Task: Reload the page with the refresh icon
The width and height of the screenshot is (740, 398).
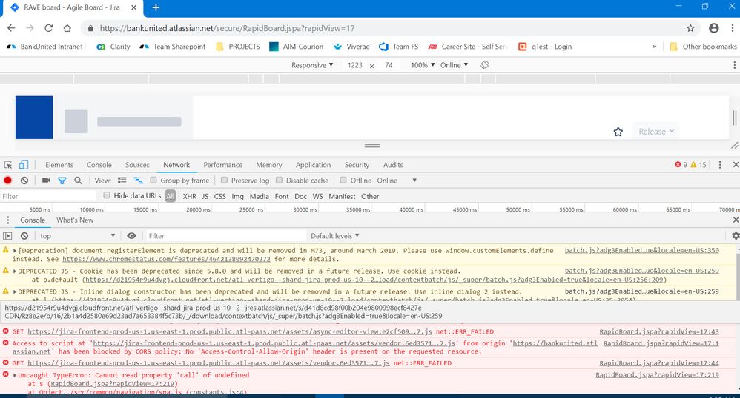Action: click(x=49, y=28)
